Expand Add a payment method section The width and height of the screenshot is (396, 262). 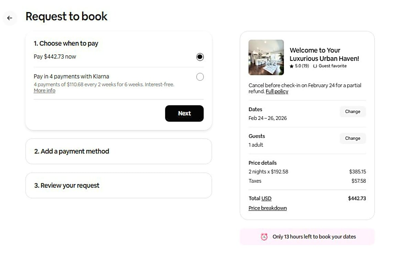(x=118, y=151)
